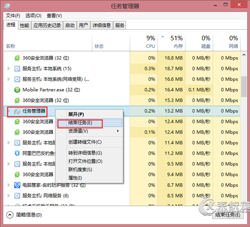Viewport: 250px width, 227px height.
Task: Switch to the 应用历史记录 tab
Action: coord(47,25)
